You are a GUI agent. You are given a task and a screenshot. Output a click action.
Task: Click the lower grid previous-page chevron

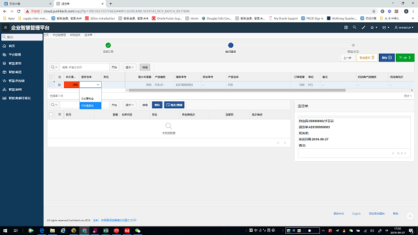click(x=278, y=143)
